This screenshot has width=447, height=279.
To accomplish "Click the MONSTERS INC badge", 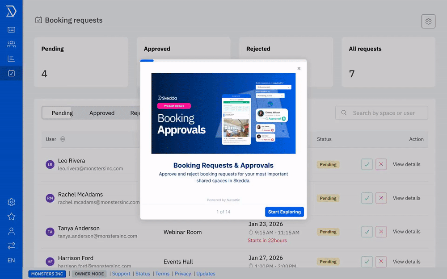I will point(47,274).
